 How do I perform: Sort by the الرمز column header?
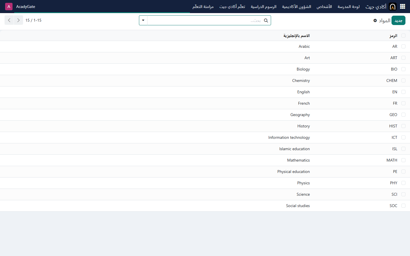click(393, 36)
